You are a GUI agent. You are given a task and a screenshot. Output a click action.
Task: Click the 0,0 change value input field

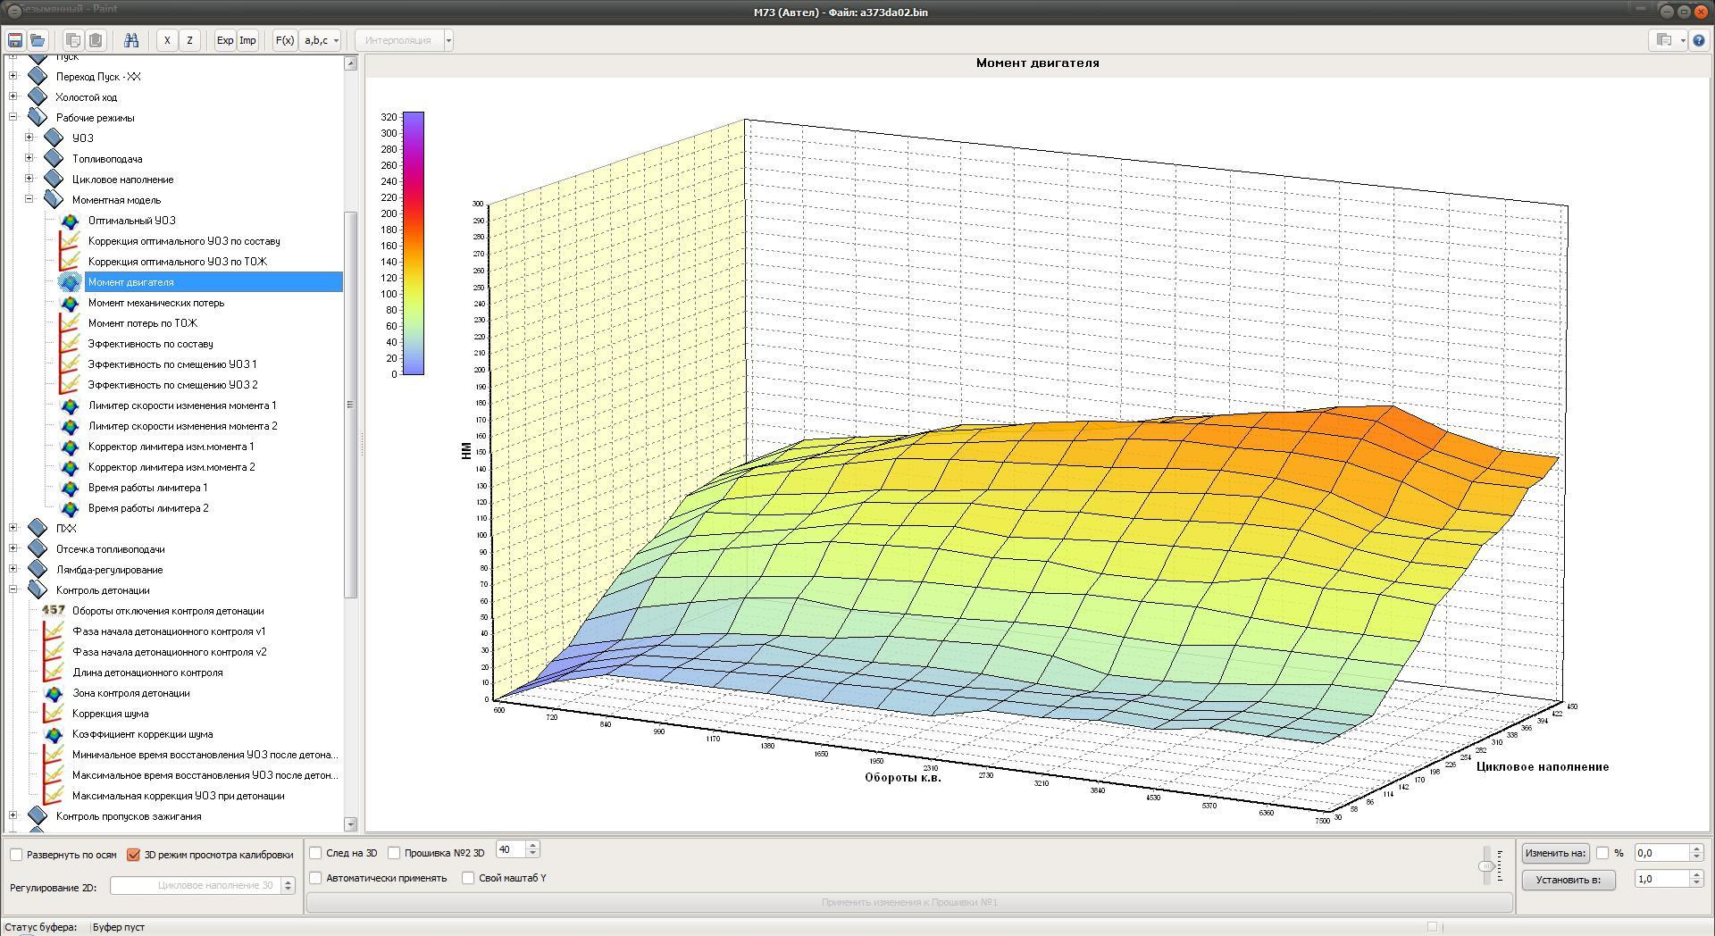pyautogui.click(x=1661, y=853)
